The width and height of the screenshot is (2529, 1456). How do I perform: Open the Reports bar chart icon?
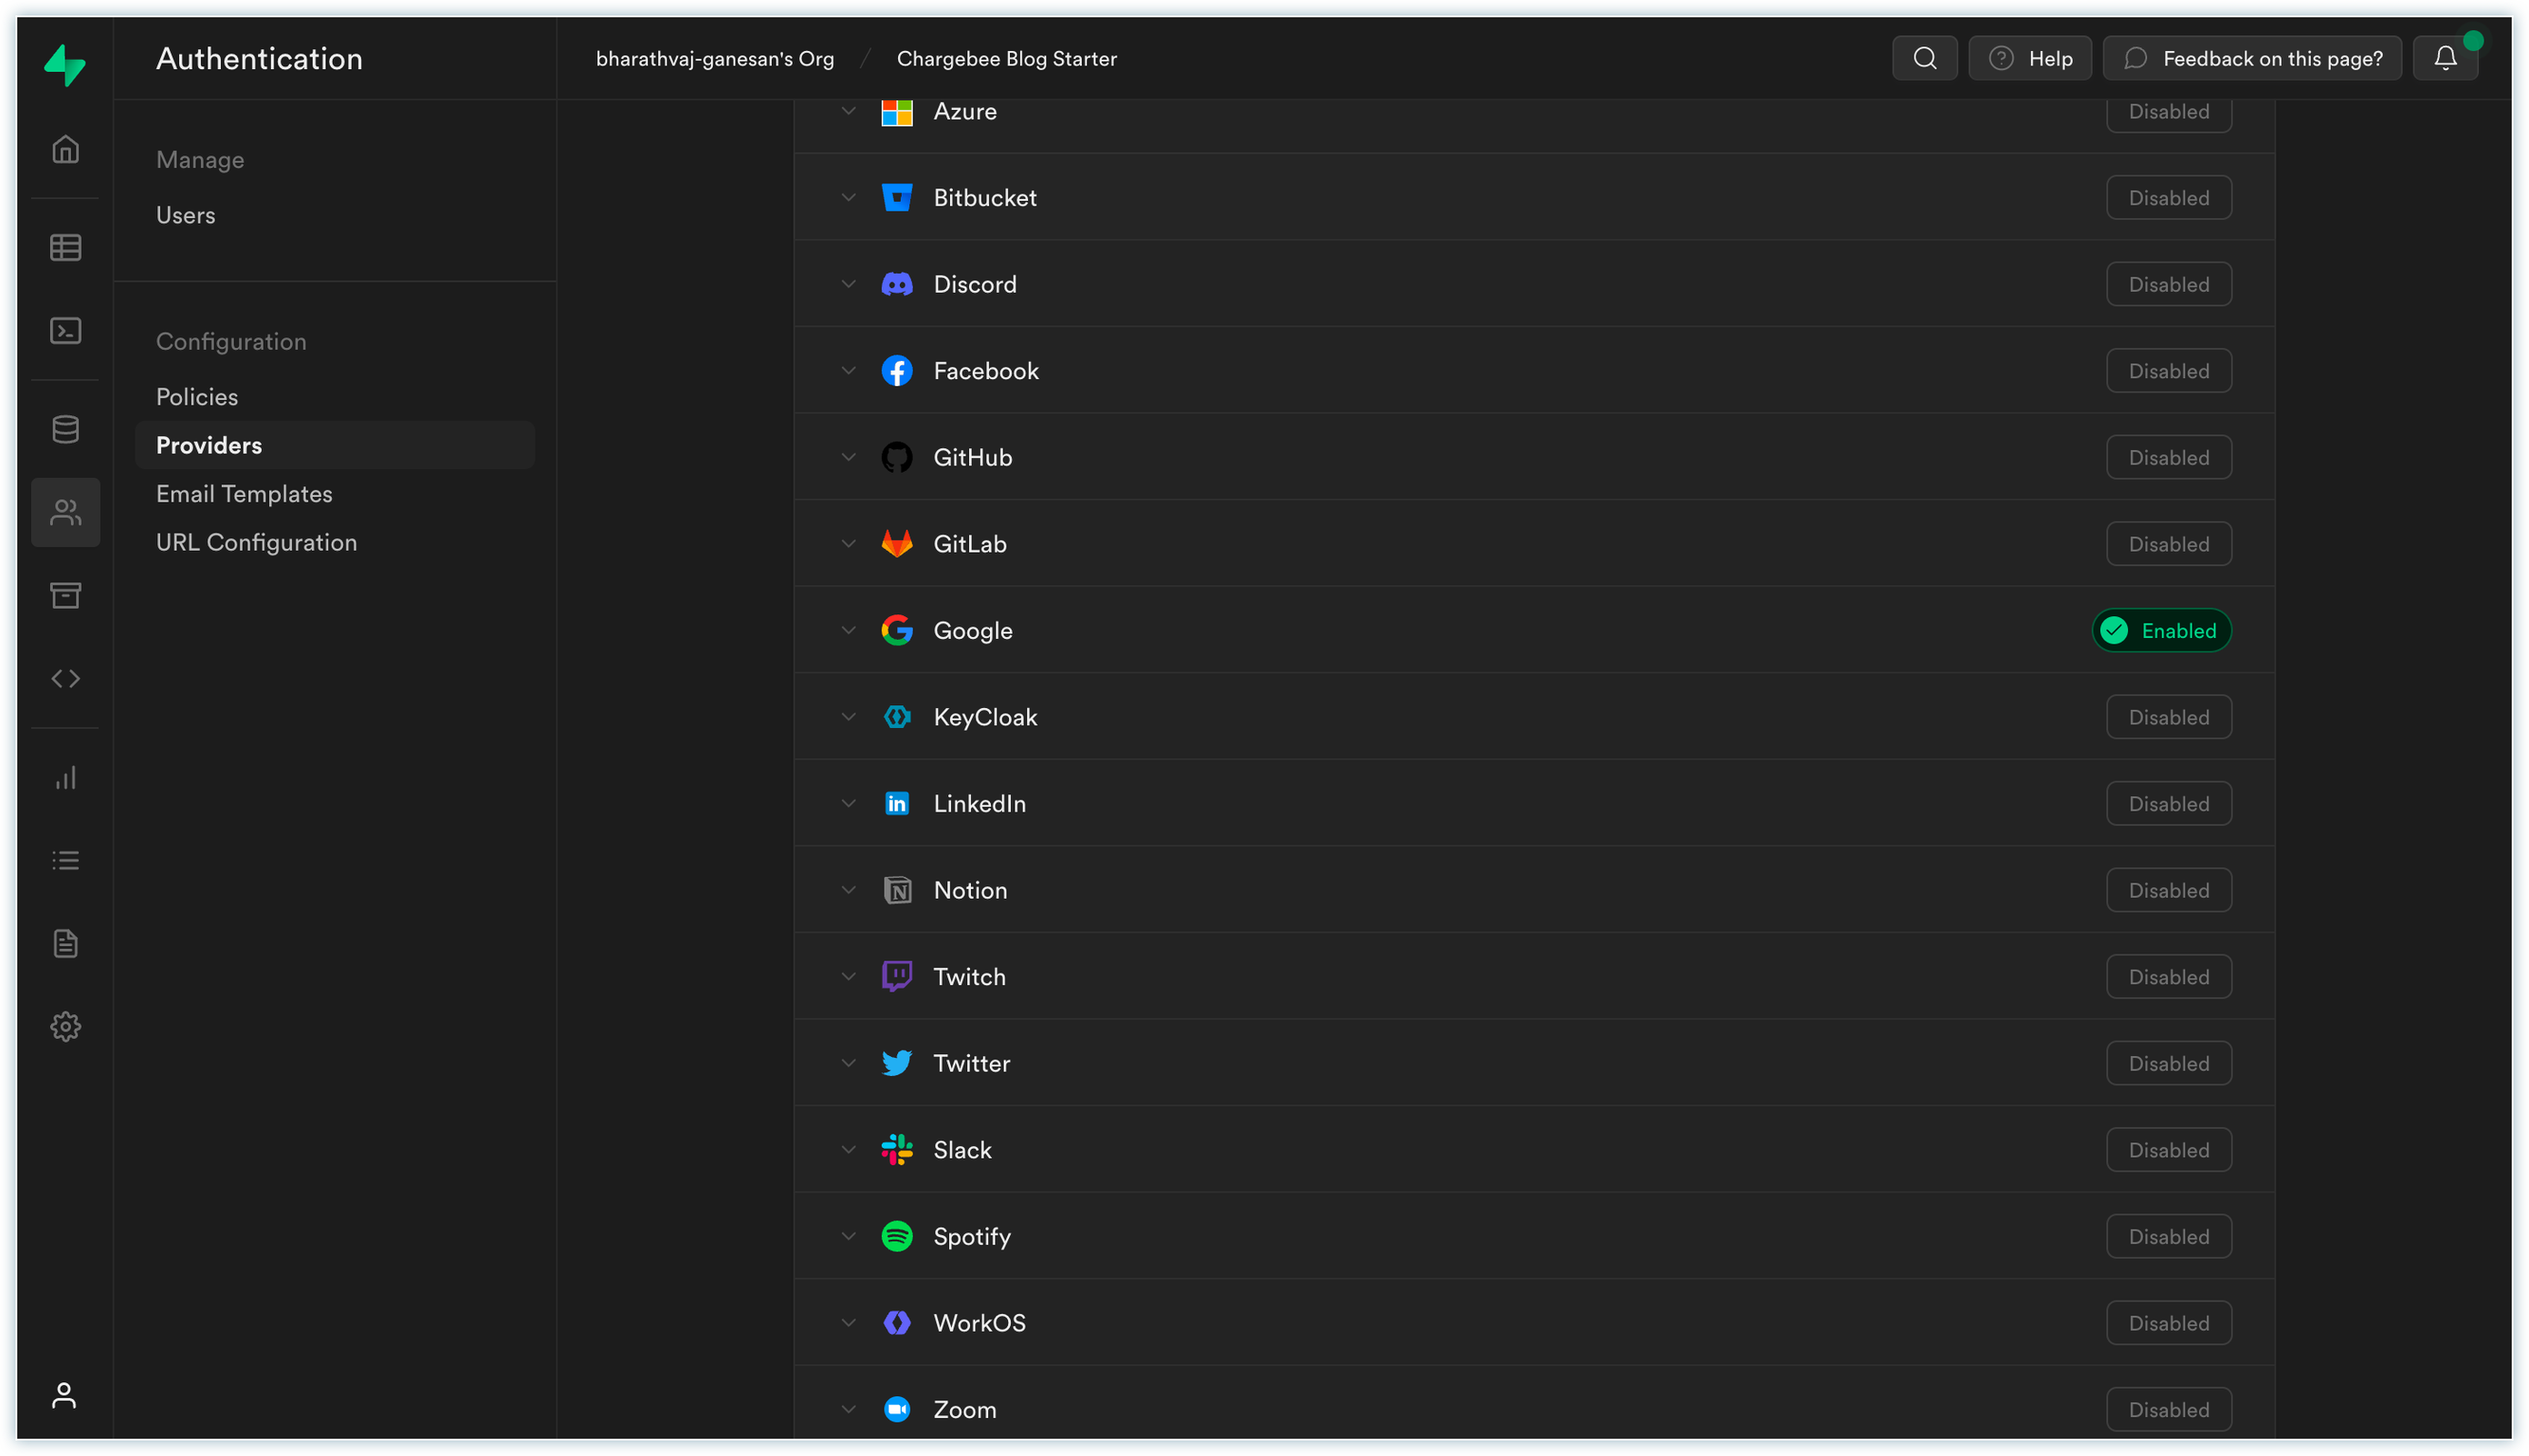[65, 777]
